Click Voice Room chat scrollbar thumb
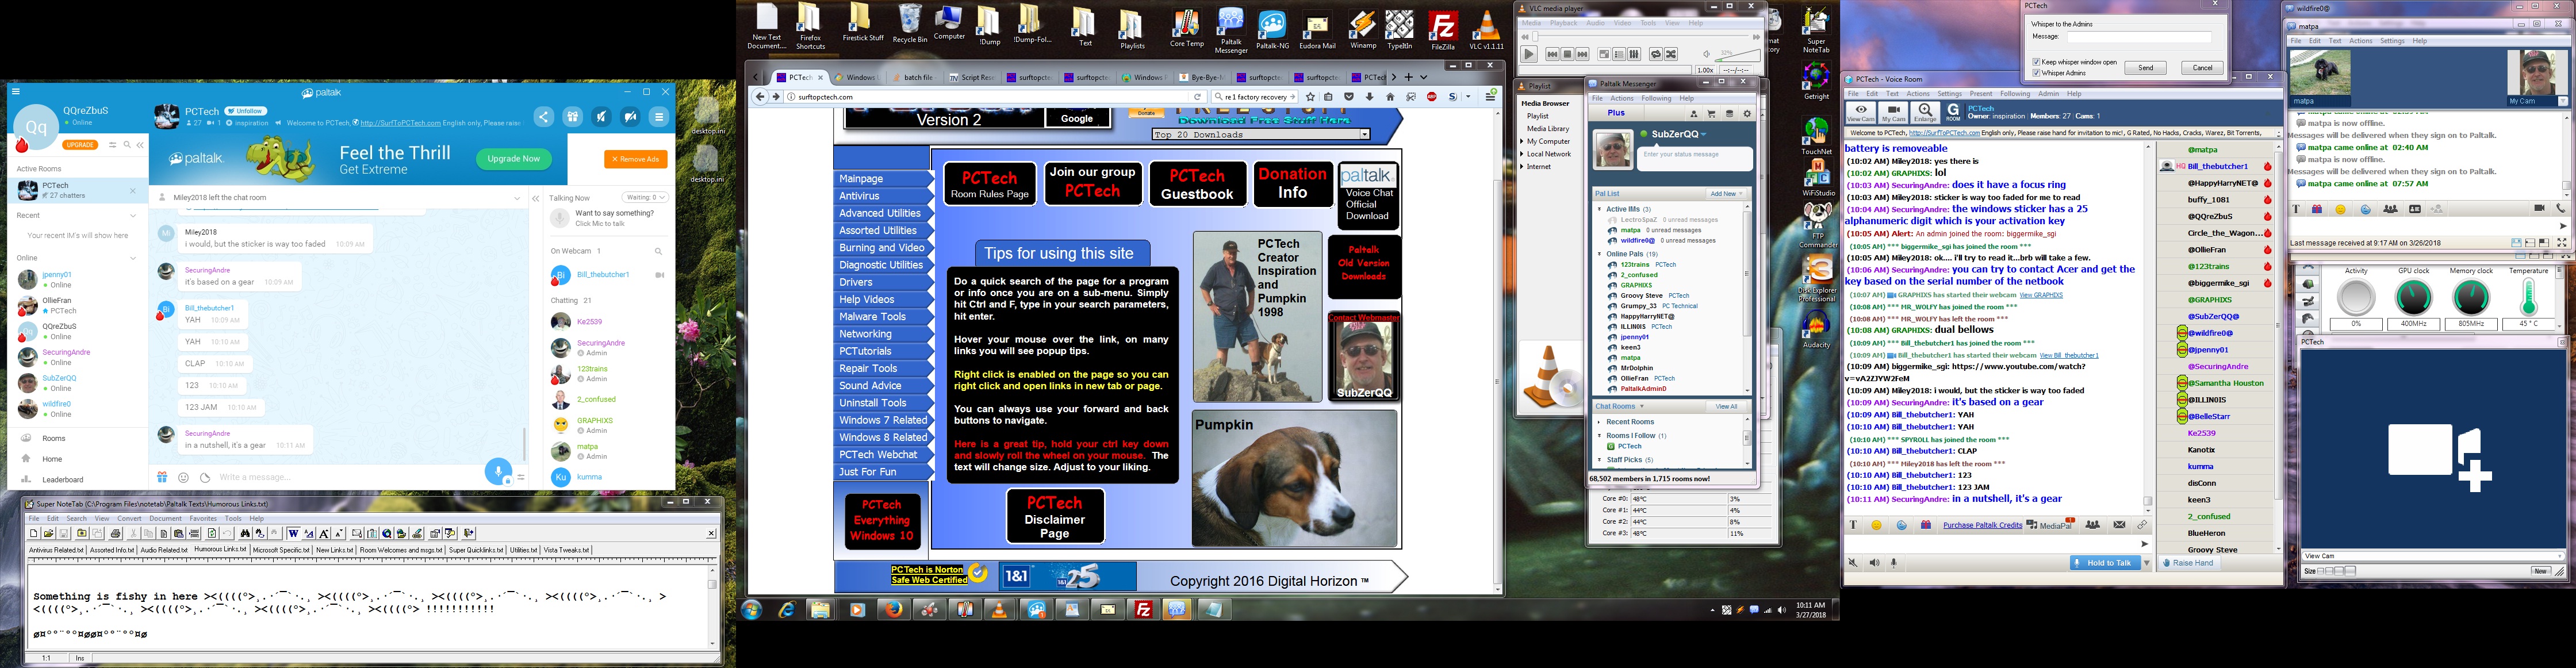 [x=2147, y=501]
